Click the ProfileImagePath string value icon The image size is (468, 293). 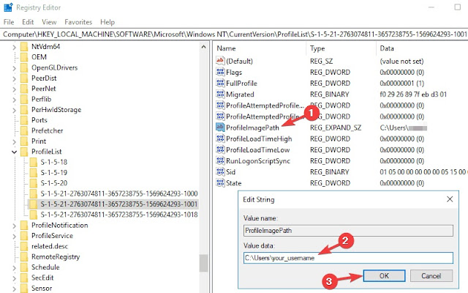click(x=220, y=127)
